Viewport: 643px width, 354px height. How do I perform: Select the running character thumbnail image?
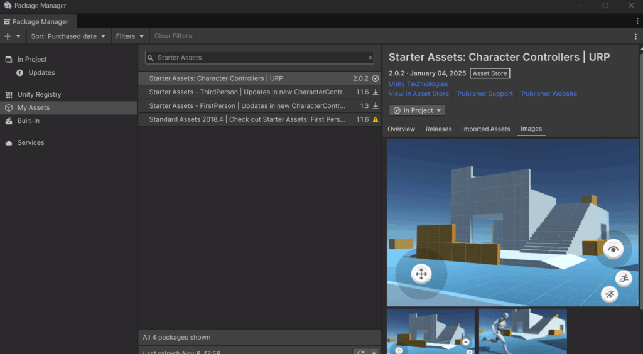(522, 331)
